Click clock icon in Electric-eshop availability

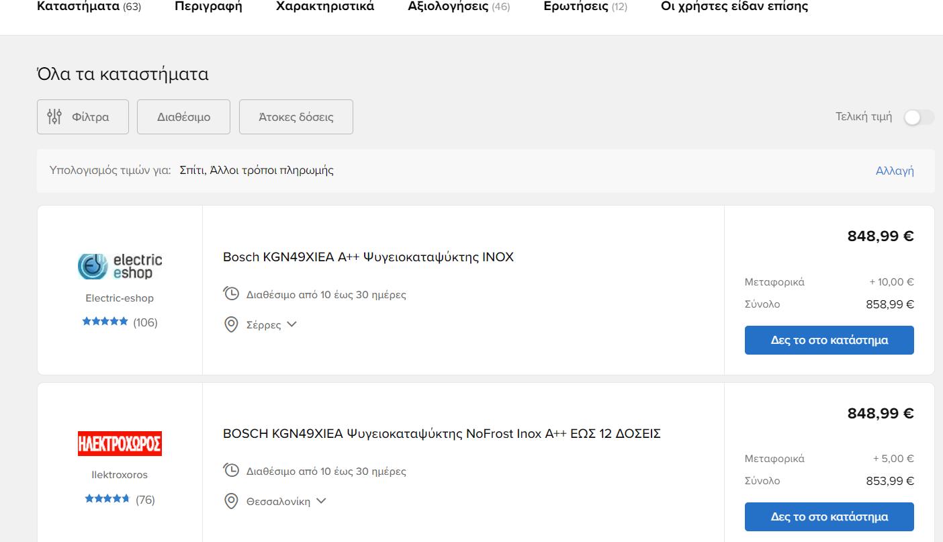(231, 294)
